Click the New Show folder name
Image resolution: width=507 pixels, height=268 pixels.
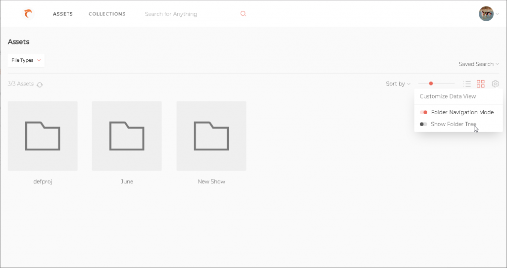click(211, 181)
